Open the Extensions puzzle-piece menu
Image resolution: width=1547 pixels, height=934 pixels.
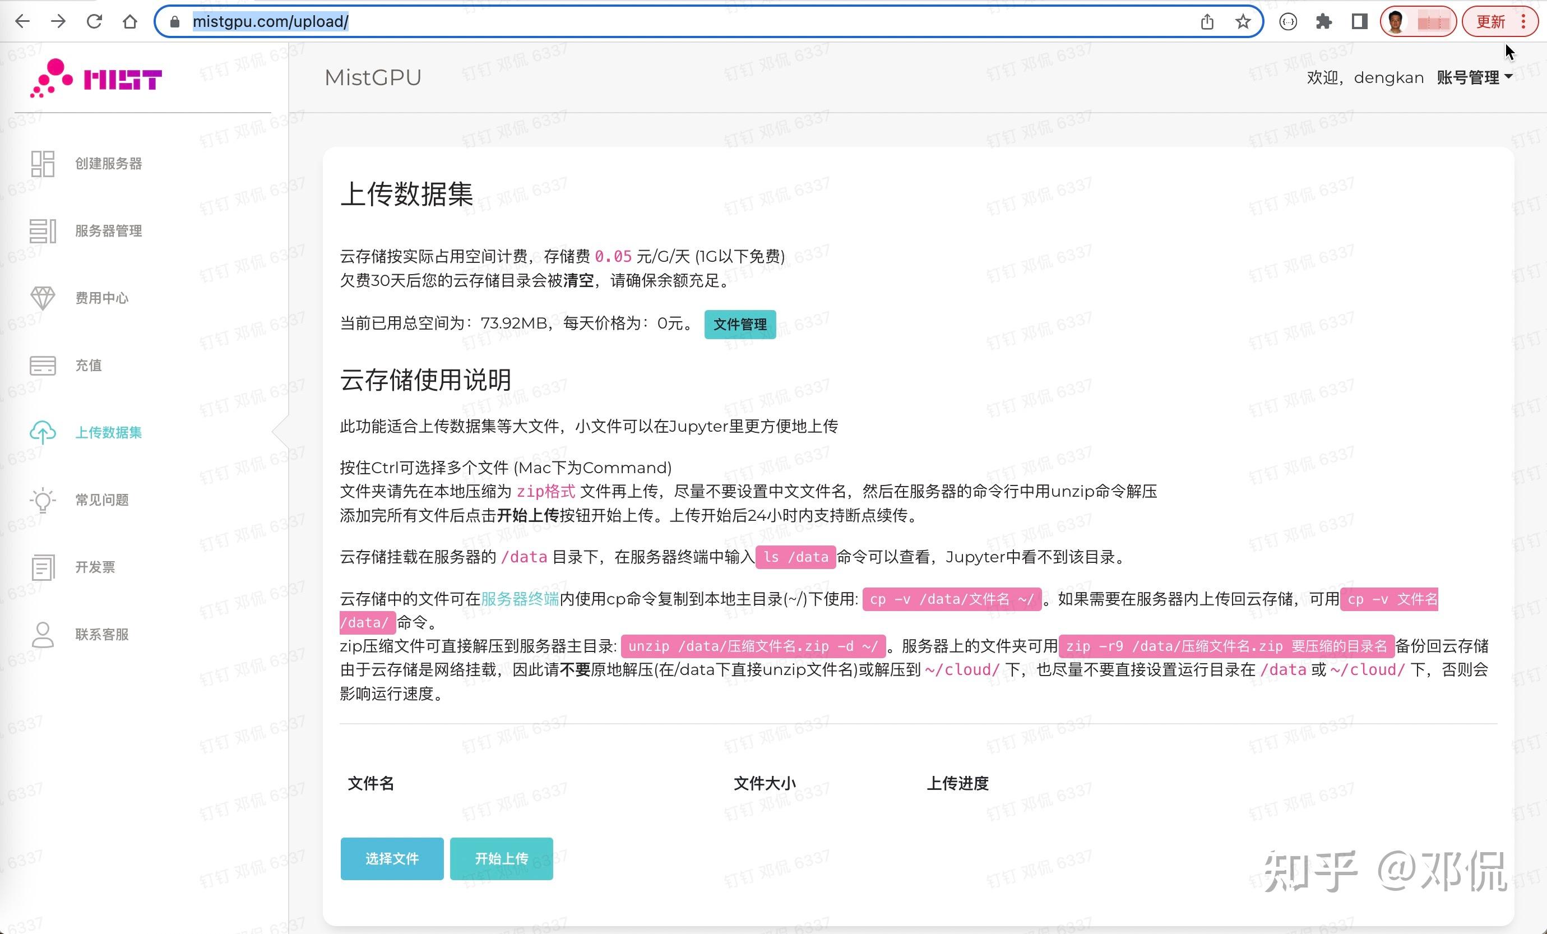pos(1323,22)
